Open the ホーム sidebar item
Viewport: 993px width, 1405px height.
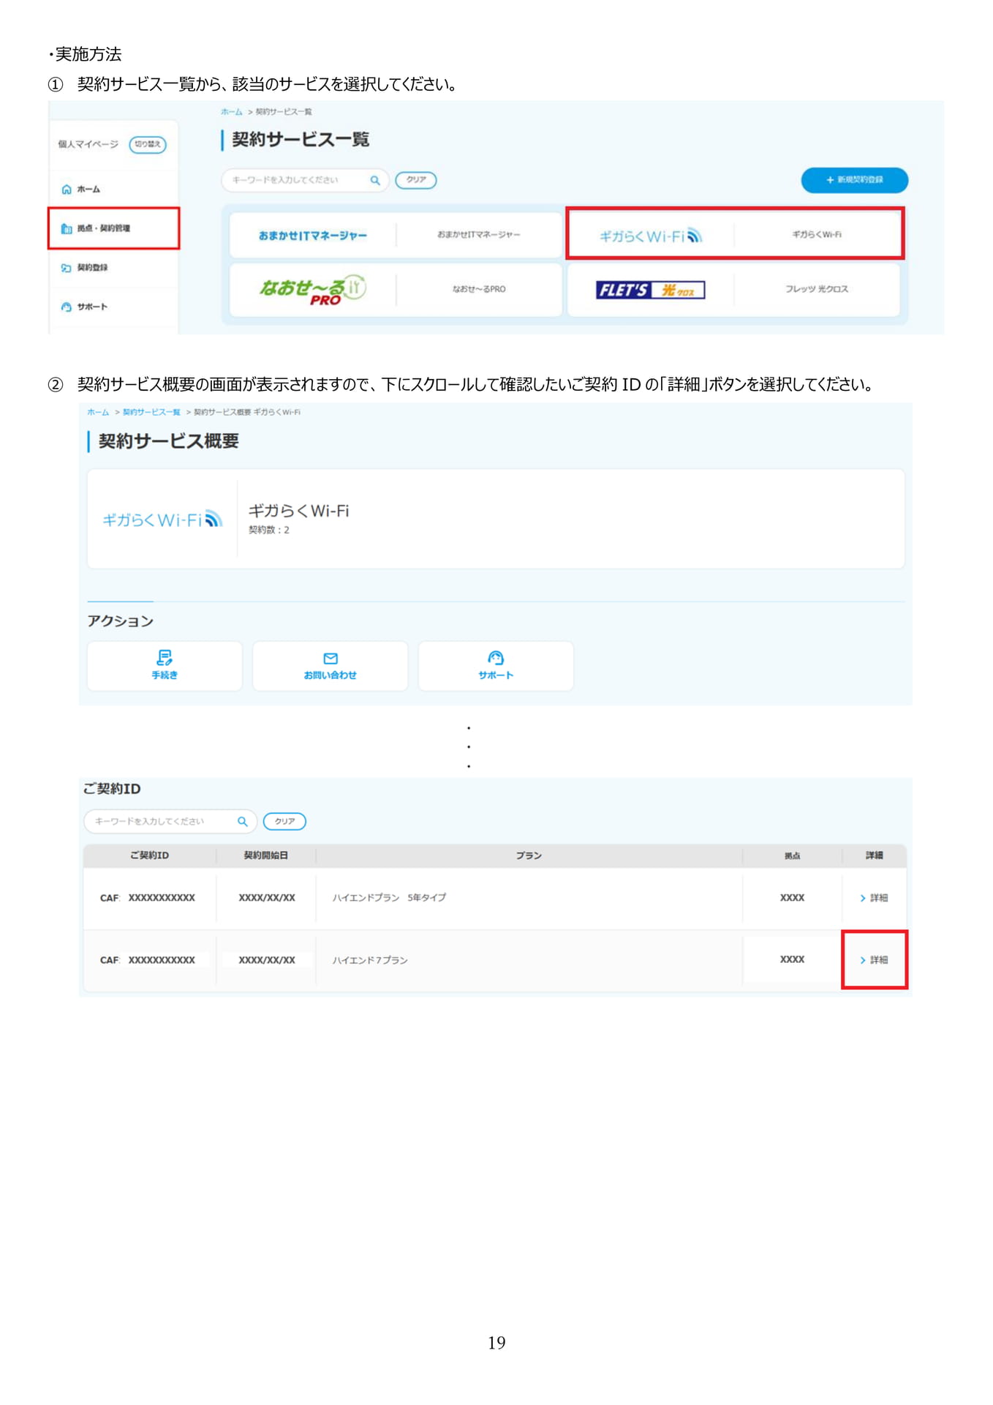click(x=88, y=190)
